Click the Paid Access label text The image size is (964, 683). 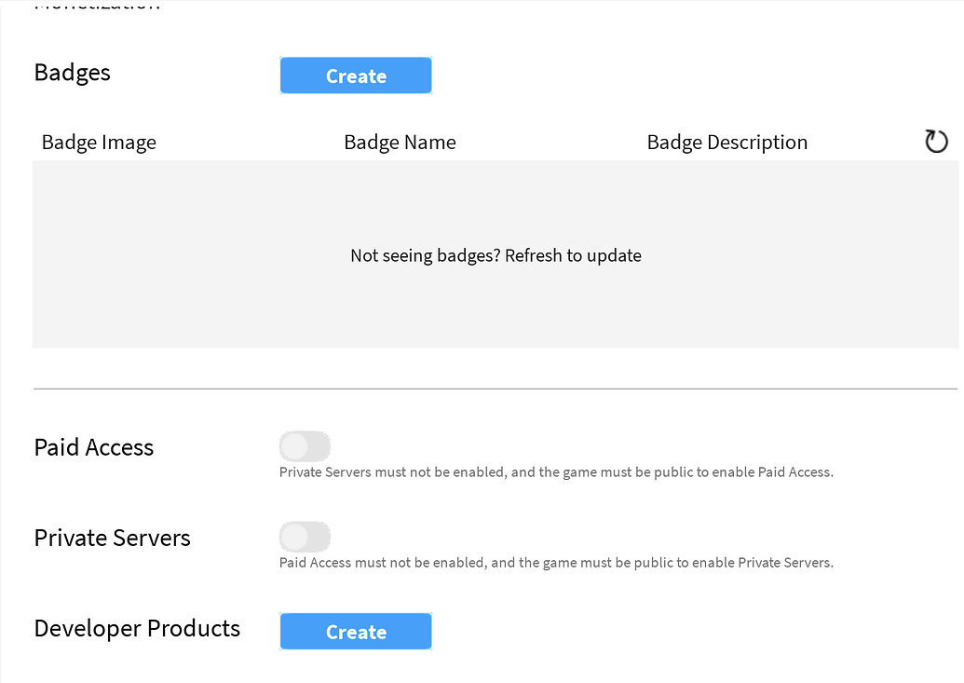(94, 447)
